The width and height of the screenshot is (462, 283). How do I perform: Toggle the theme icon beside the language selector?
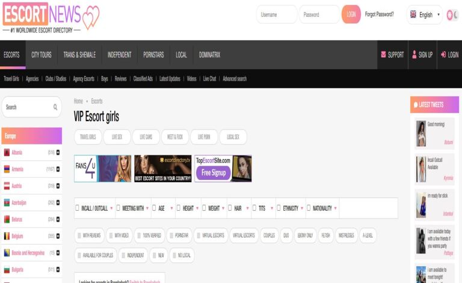click(452, 14)
